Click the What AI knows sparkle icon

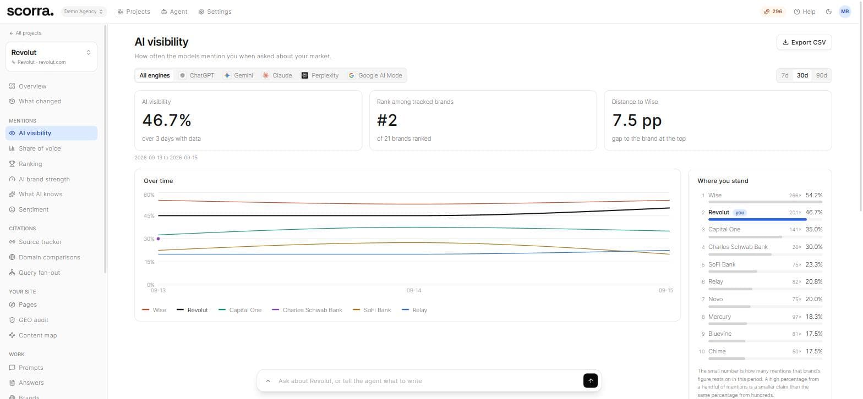pos(13,194)
